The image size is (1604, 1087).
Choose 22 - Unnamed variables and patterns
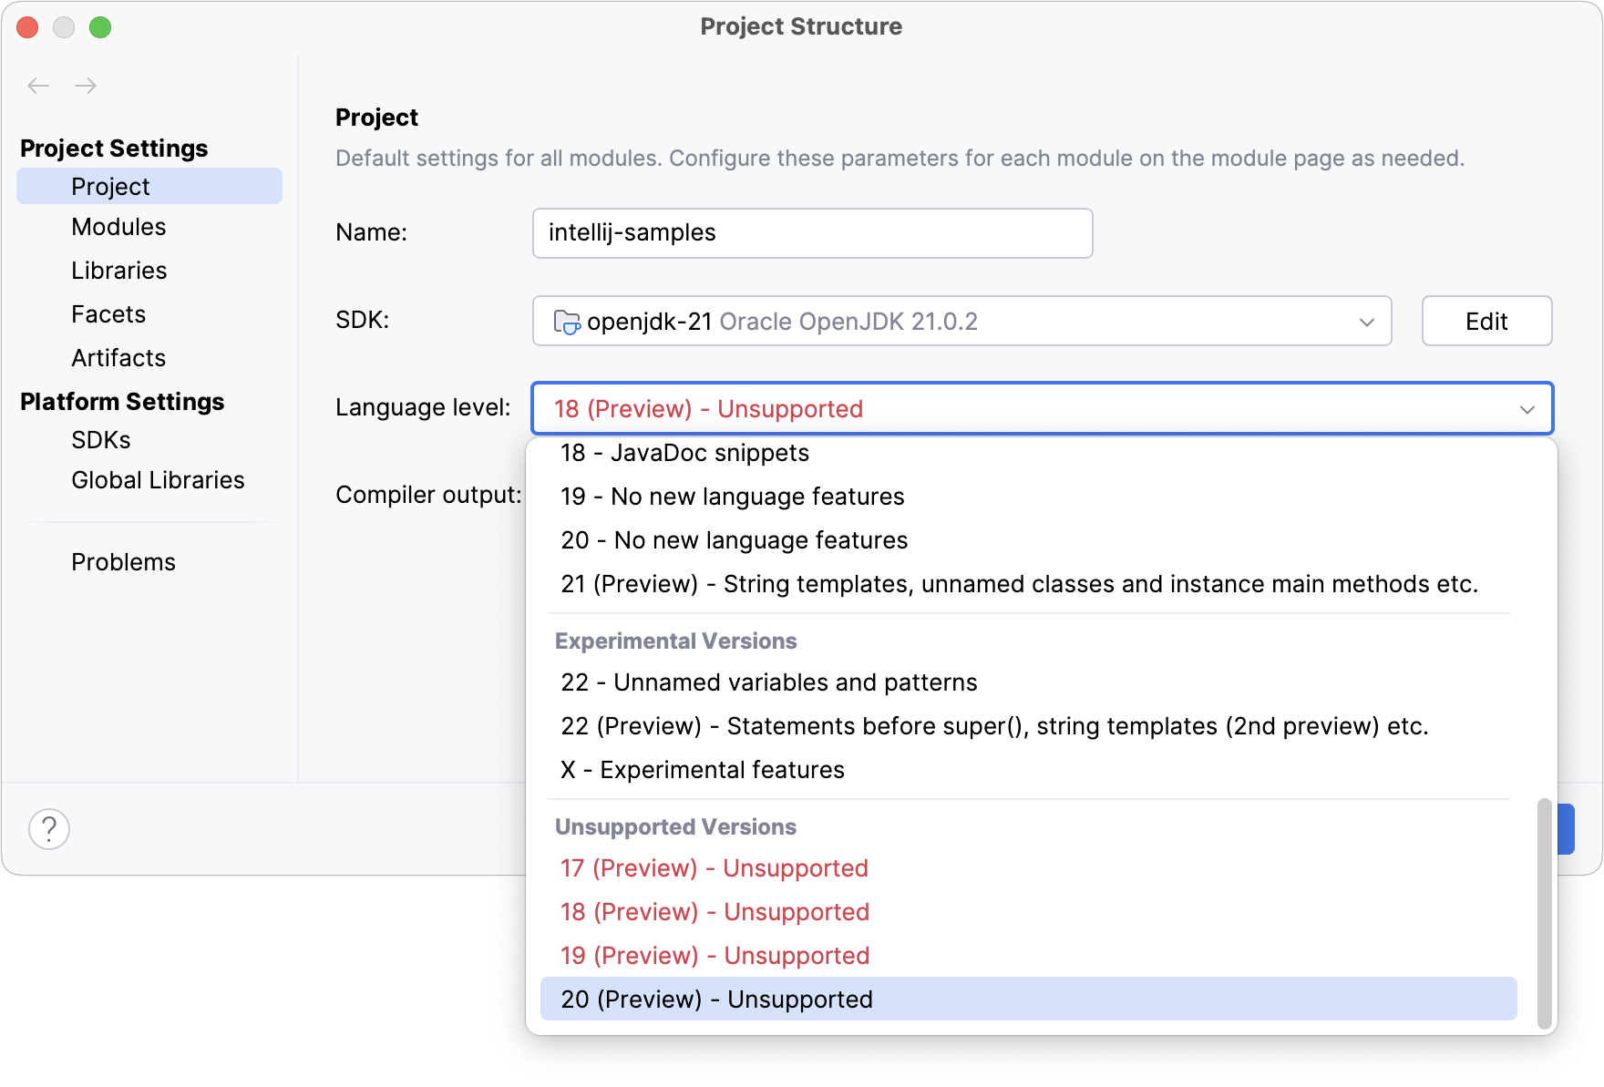(768, 682)
